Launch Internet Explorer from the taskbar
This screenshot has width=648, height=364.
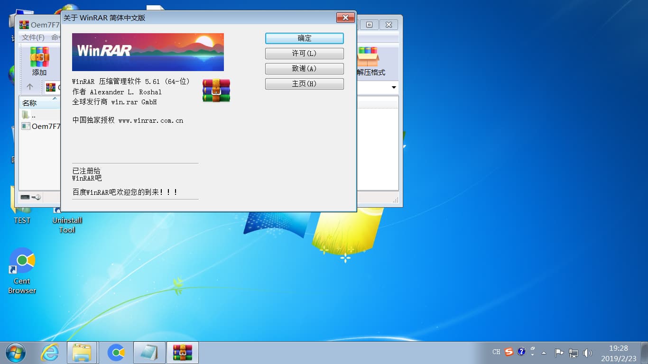point(49,353)
